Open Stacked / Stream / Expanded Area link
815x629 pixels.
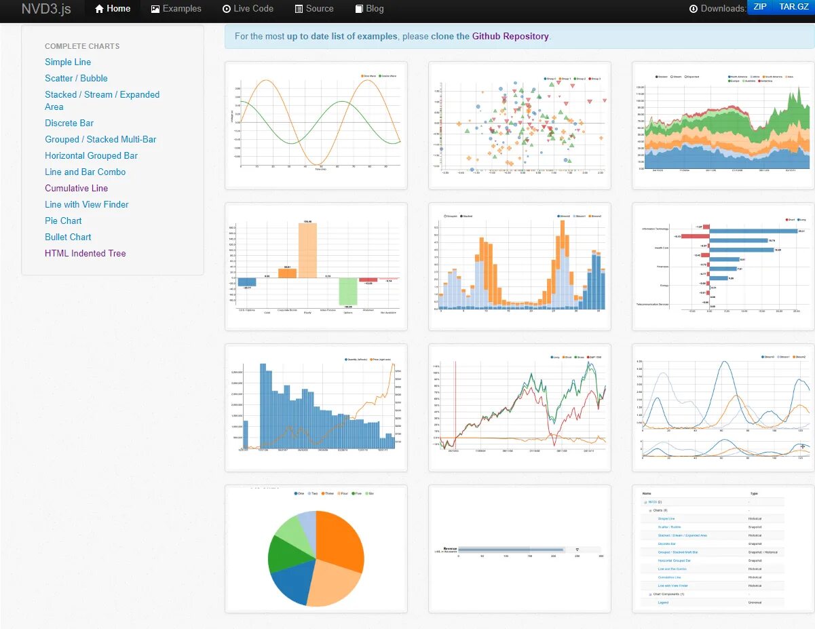coord(102,100)
